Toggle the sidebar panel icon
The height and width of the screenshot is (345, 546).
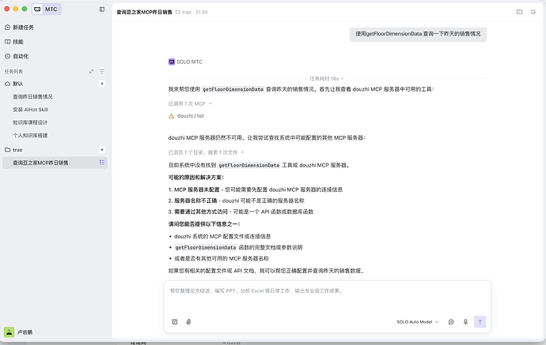click(101, 9)
